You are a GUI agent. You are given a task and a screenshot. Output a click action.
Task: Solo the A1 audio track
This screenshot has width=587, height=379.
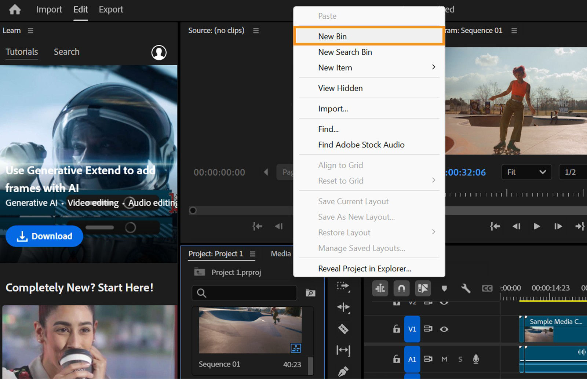coord(460,359)
